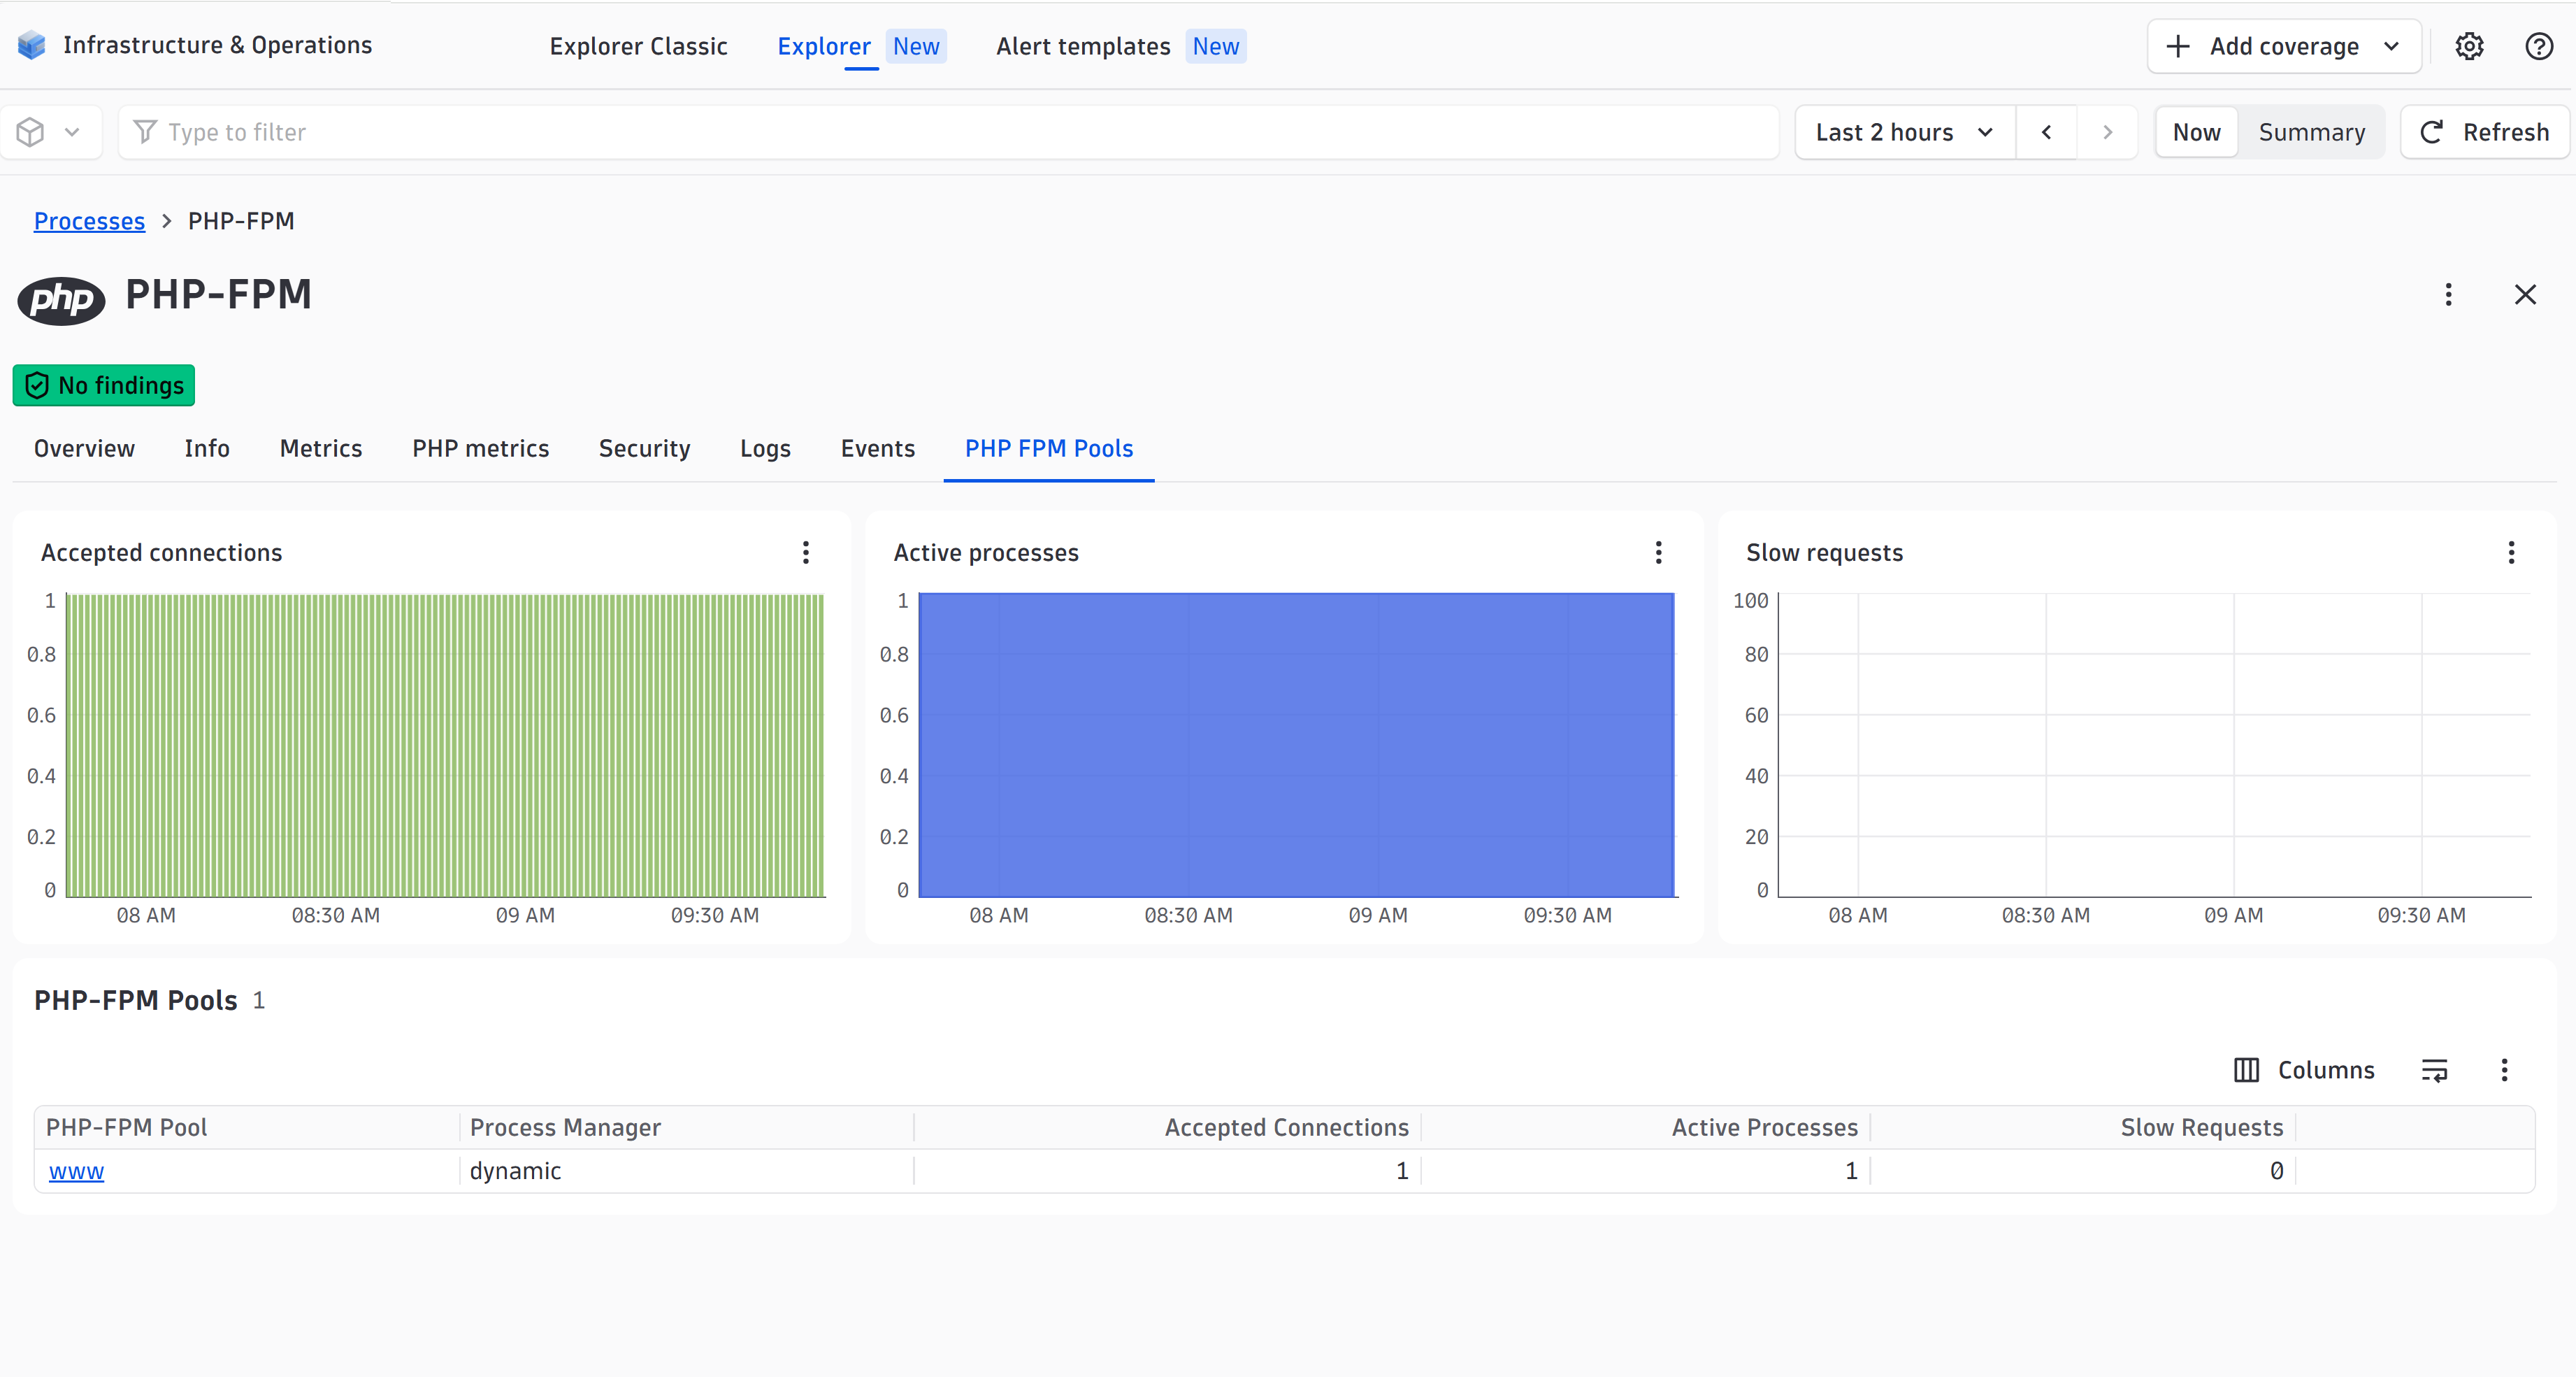Viewport: 2576px width, 1377px height.
Task: Open Active processes chart options menu
Action: pos(1658,552)
